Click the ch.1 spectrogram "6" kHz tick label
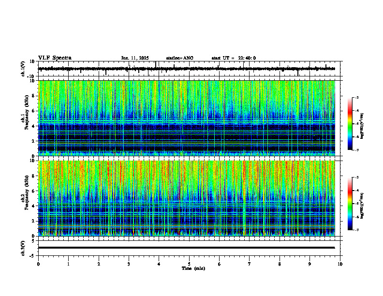Image resolution: width=383 pixels, height=296 pixels. [x=34, y=111]
